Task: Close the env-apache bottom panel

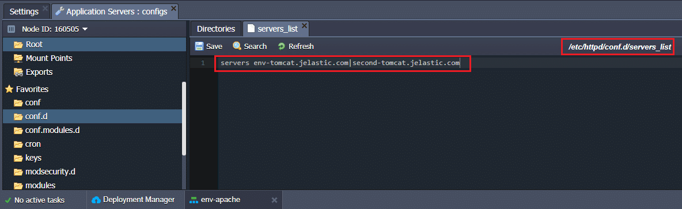Action: (x=274, y=200)
